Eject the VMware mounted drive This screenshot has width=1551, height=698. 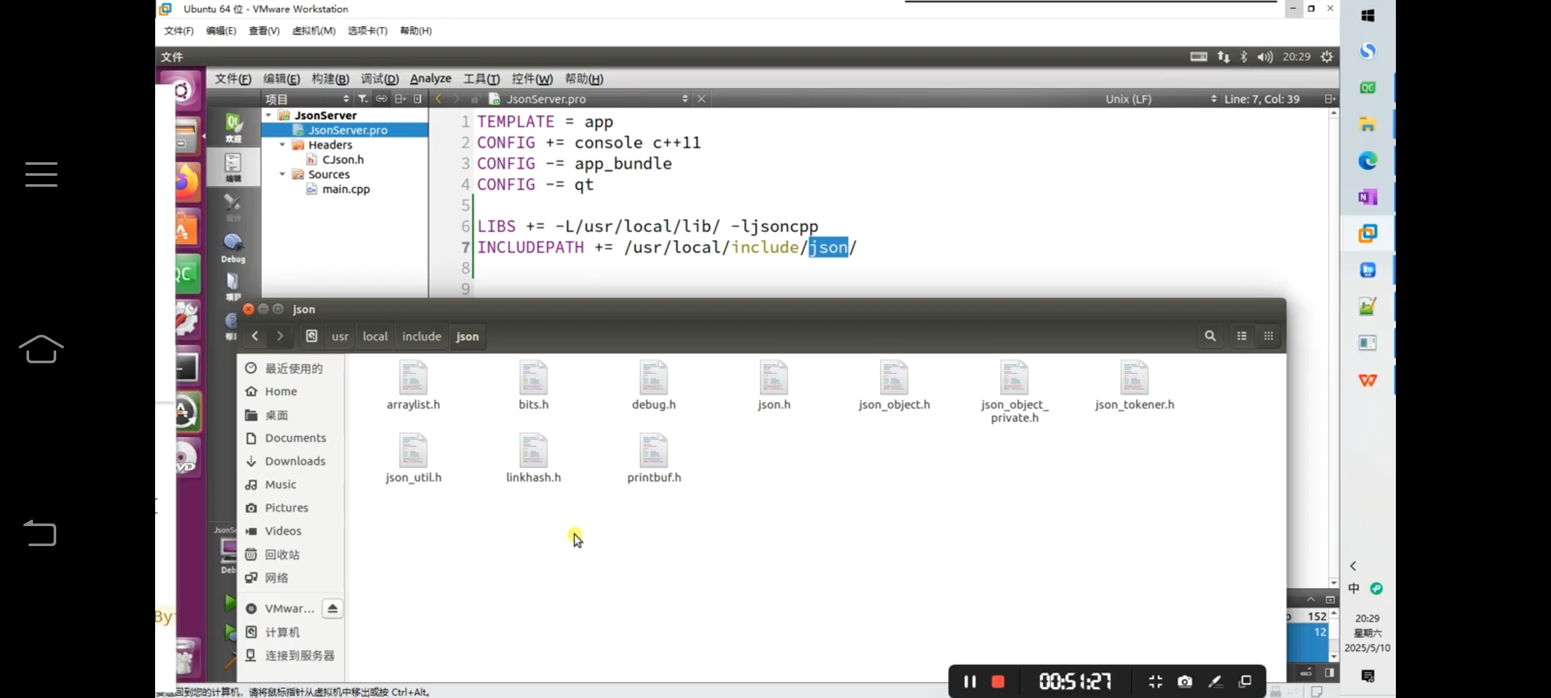332,609
